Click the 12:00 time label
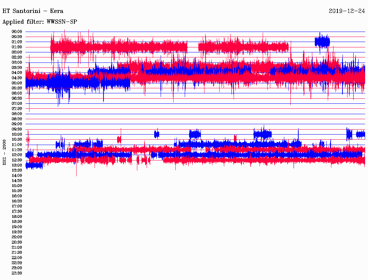This screenshot has width=368, height=280. click(17, 155)
